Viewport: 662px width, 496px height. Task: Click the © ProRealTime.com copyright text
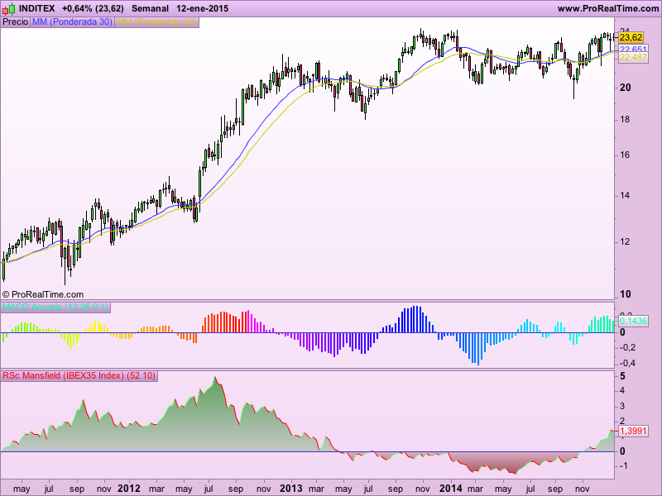tap(43, 294)
